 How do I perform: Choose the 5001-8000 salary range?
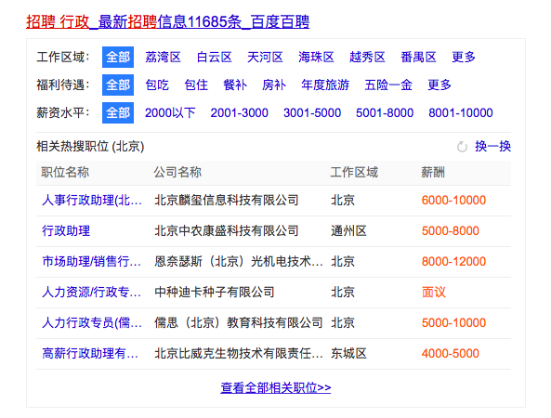385,112
